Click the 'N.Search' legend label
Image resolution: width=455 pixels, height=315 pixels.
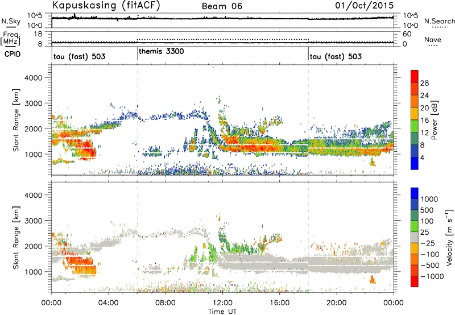439,21
